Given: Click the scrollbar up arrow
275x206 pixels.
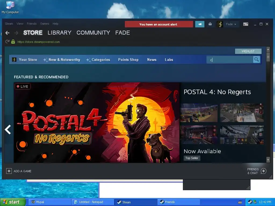Looking at the screenshot, I should (268, 50).
